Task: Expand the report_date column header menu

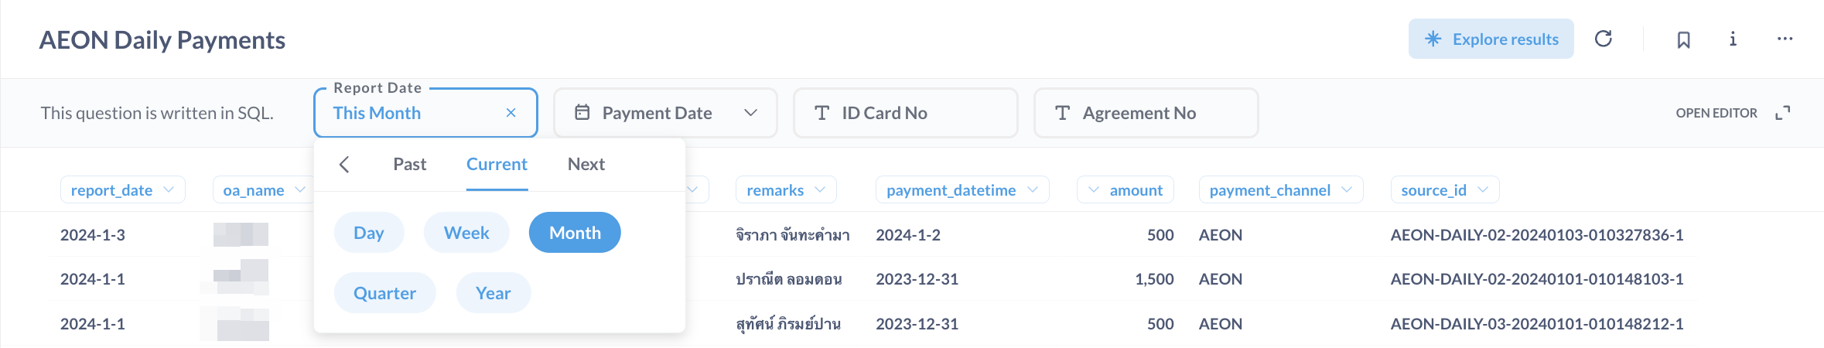Action: pos(122,190)
